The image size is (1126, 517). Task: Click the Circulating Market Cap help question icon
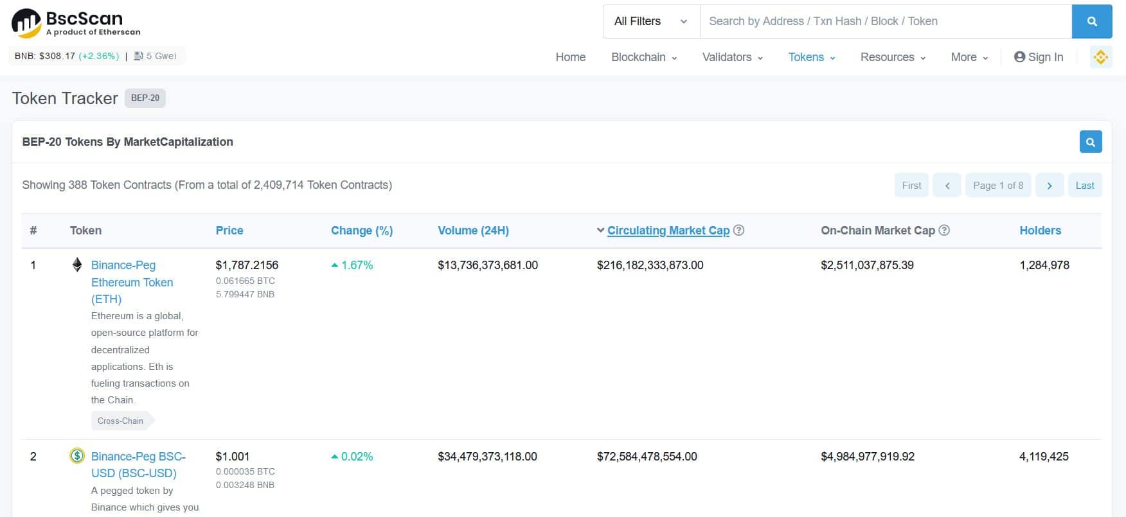click(x=739, y=230)
